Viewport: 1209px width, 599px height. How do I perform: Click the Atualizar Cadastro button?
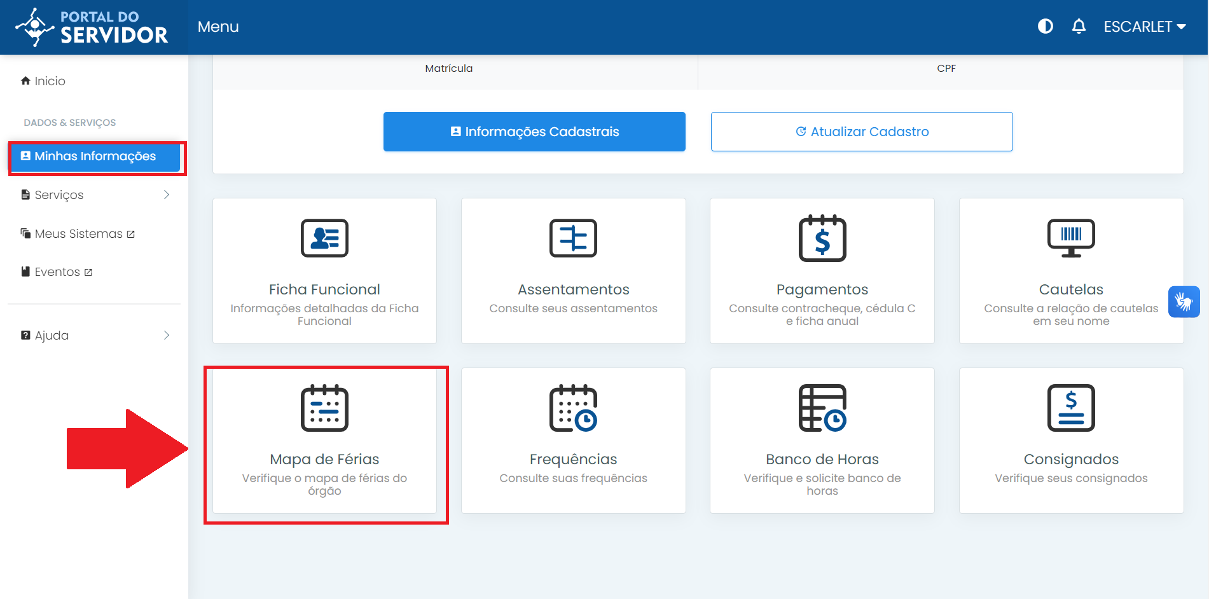862,132
